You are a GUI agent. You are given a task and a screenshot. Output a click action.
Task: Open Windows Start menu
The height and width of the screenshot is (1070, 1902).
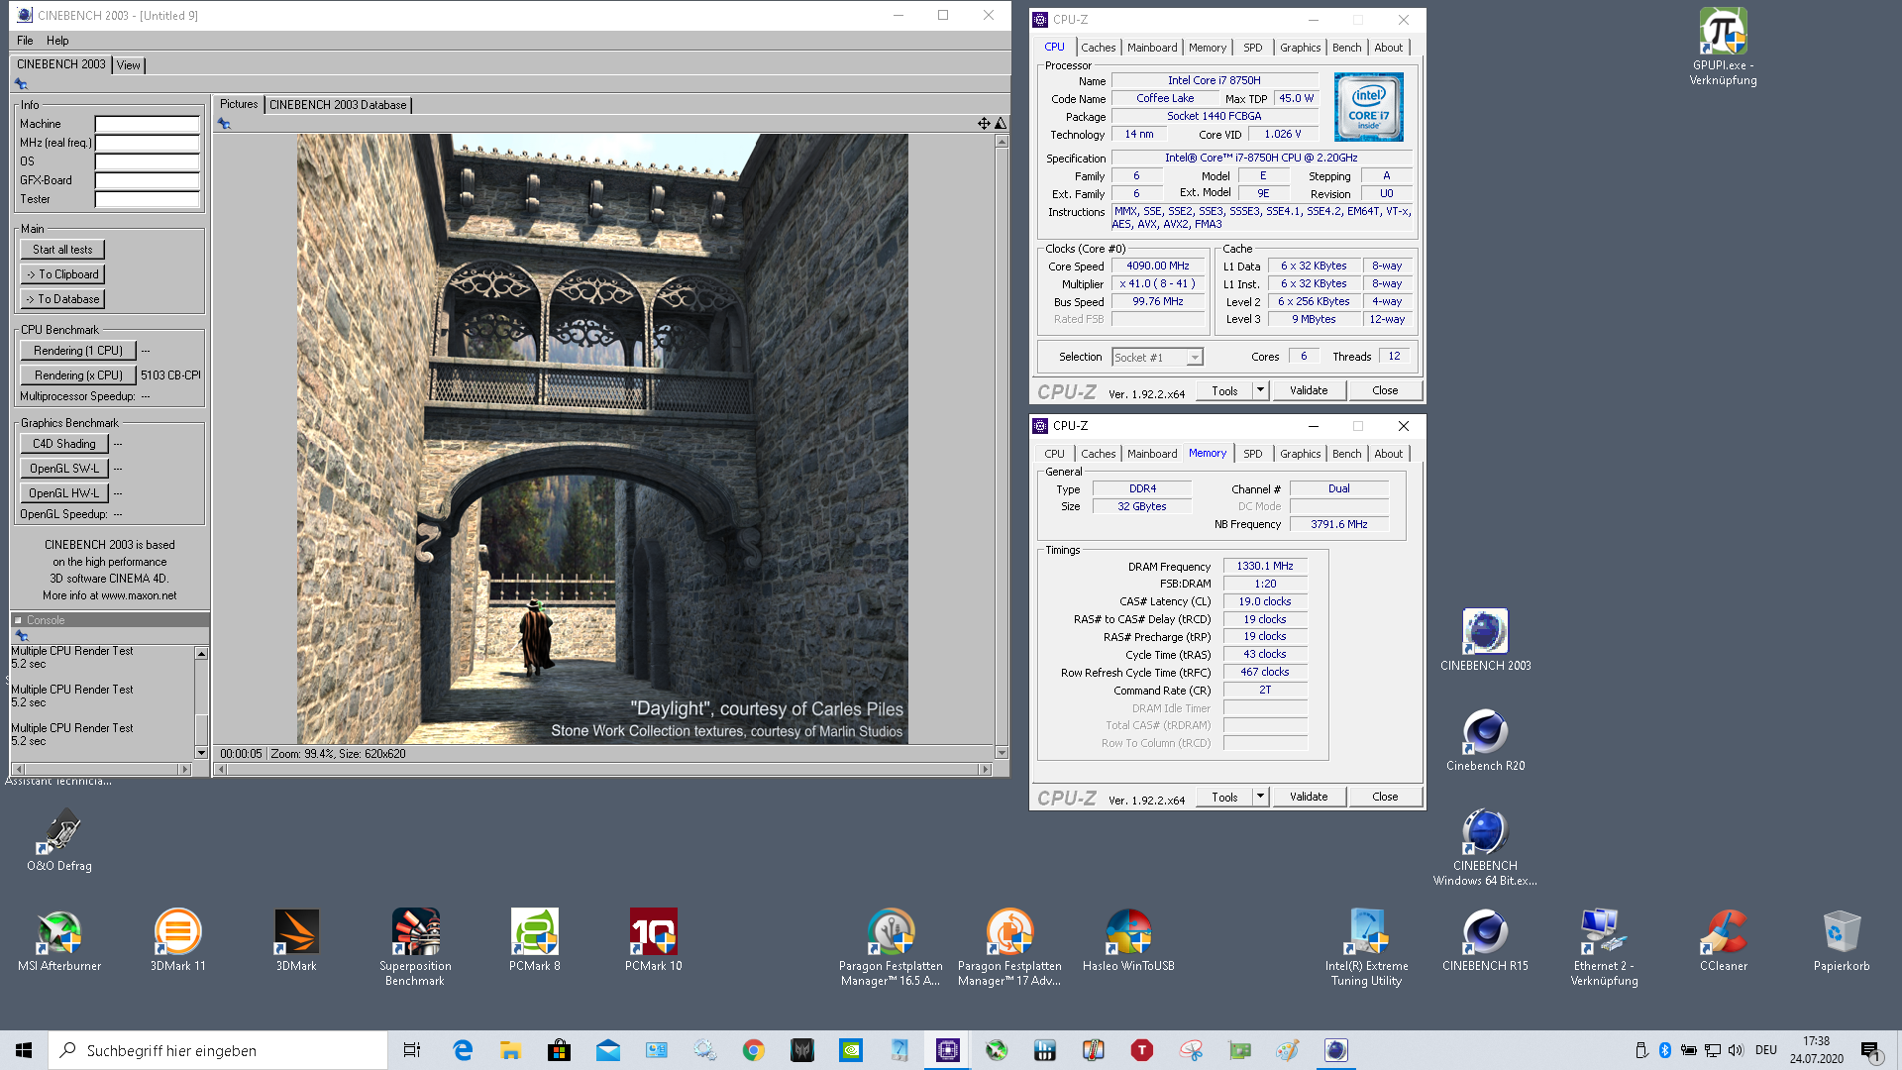(x=24, y=1050)
